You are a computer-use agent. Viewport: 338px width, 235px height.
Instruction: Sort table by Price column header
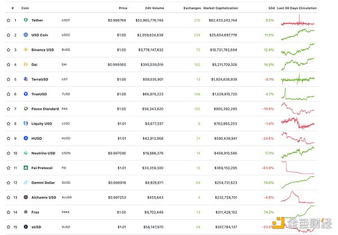(123, 8)
